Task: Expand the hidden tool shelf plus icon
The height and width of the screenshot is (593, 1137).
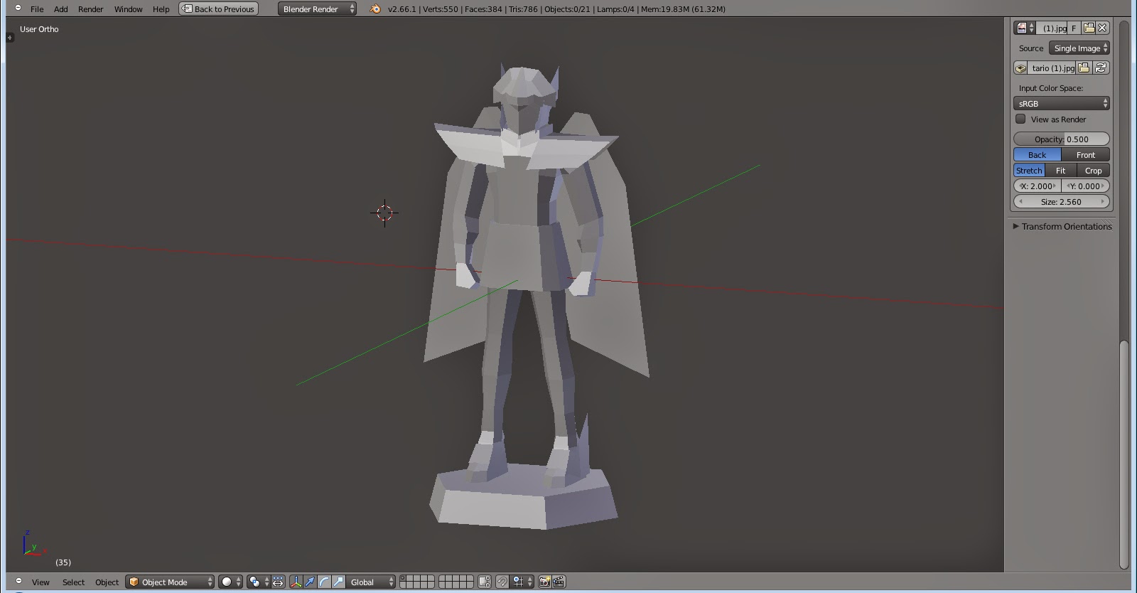Action: [x=10, y=37]
